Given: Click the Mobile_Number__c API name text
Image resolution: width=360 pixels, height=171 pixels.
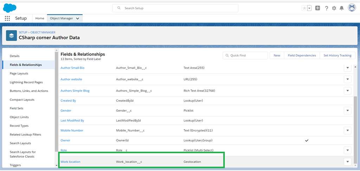Looking at the screenshot, I should (130, 130).
